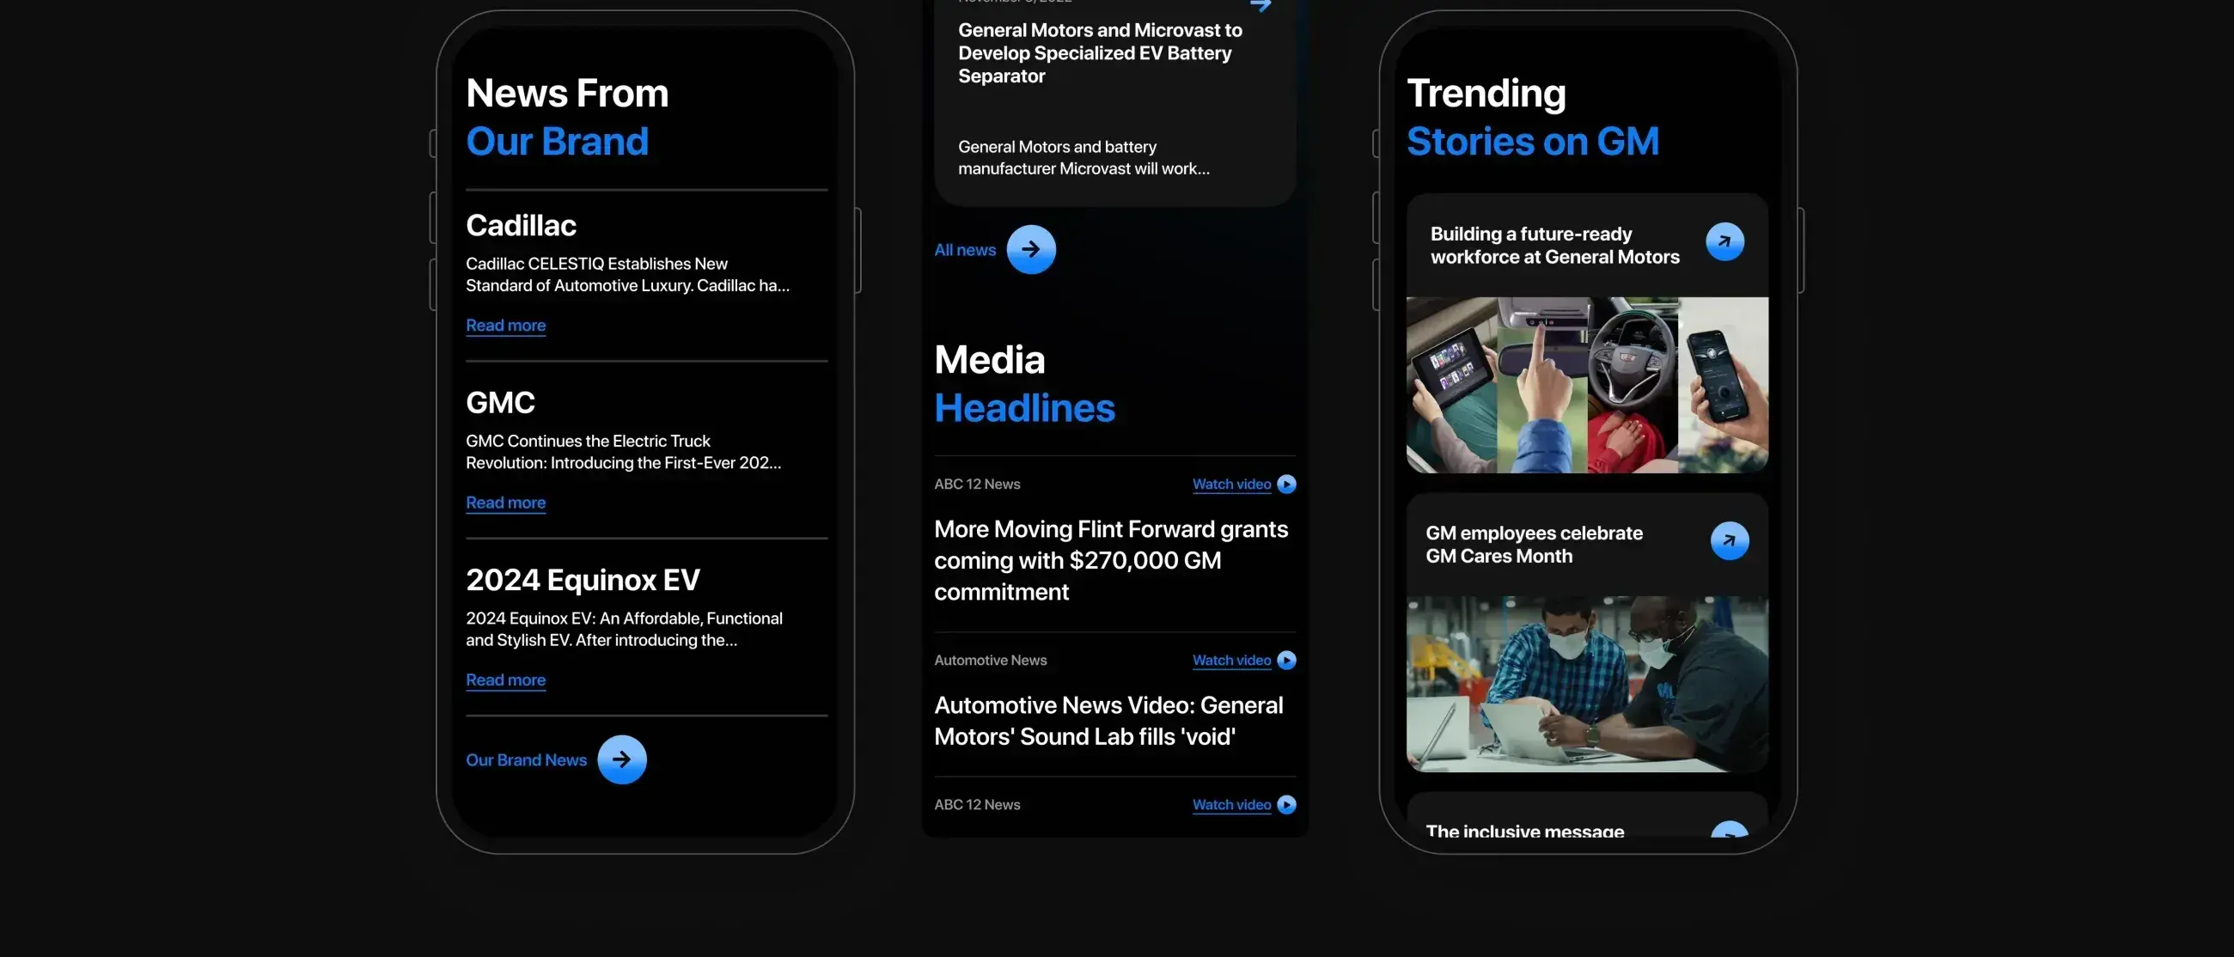Open Building a future-ready workforce title

coord(1554,246)
